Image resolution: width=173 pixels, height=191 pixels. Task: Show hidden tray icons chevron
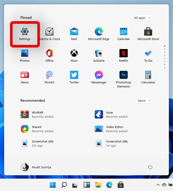[x=158, y=185]
